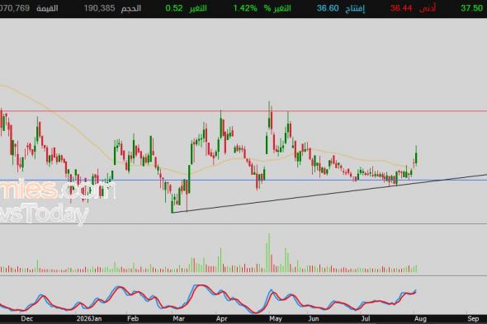Click the tallest green volume bar near May

tap(269, 253)
